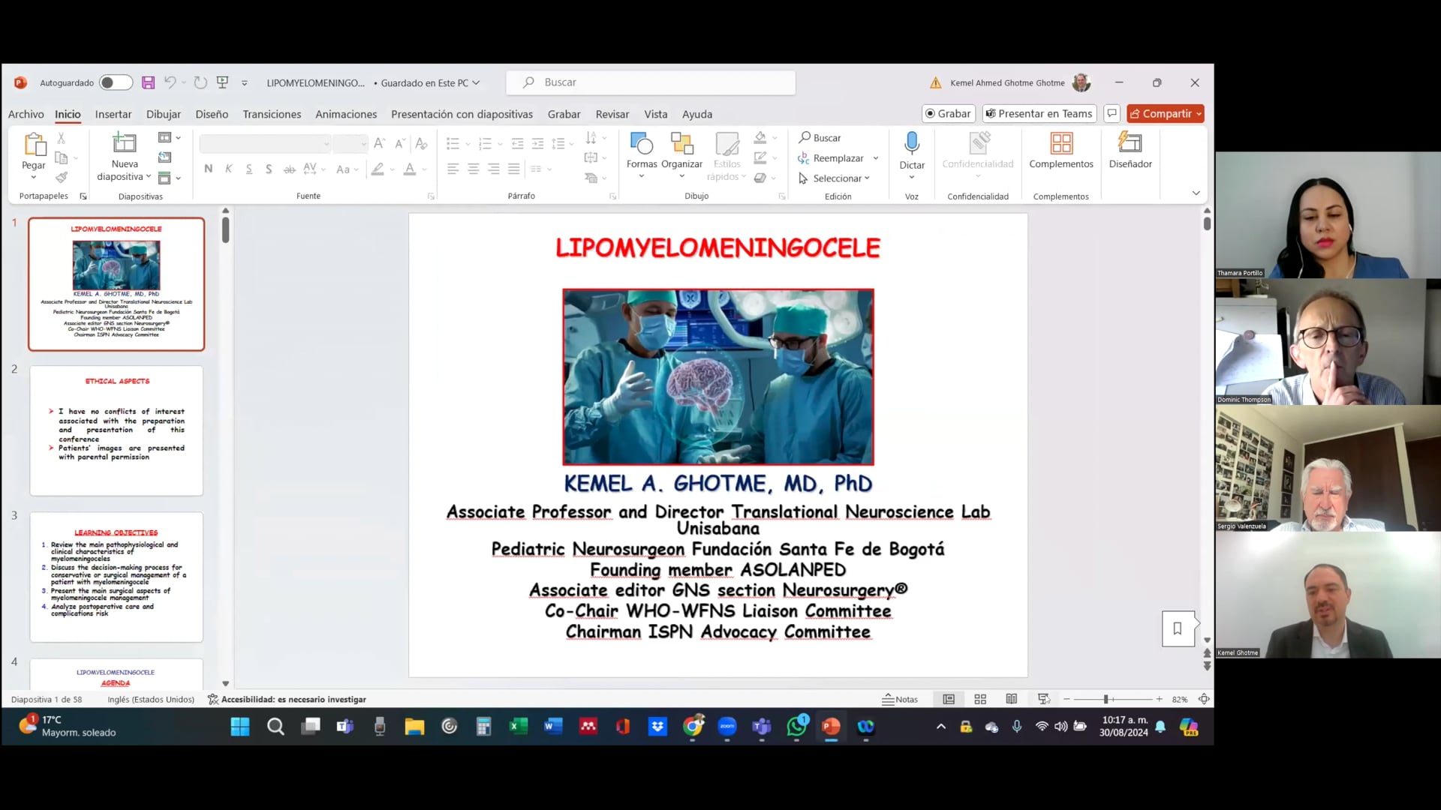Image resolution: width=1441 pixels, height=810 pixels.
Task: Toggle the Notas pane
Action: 900,699
